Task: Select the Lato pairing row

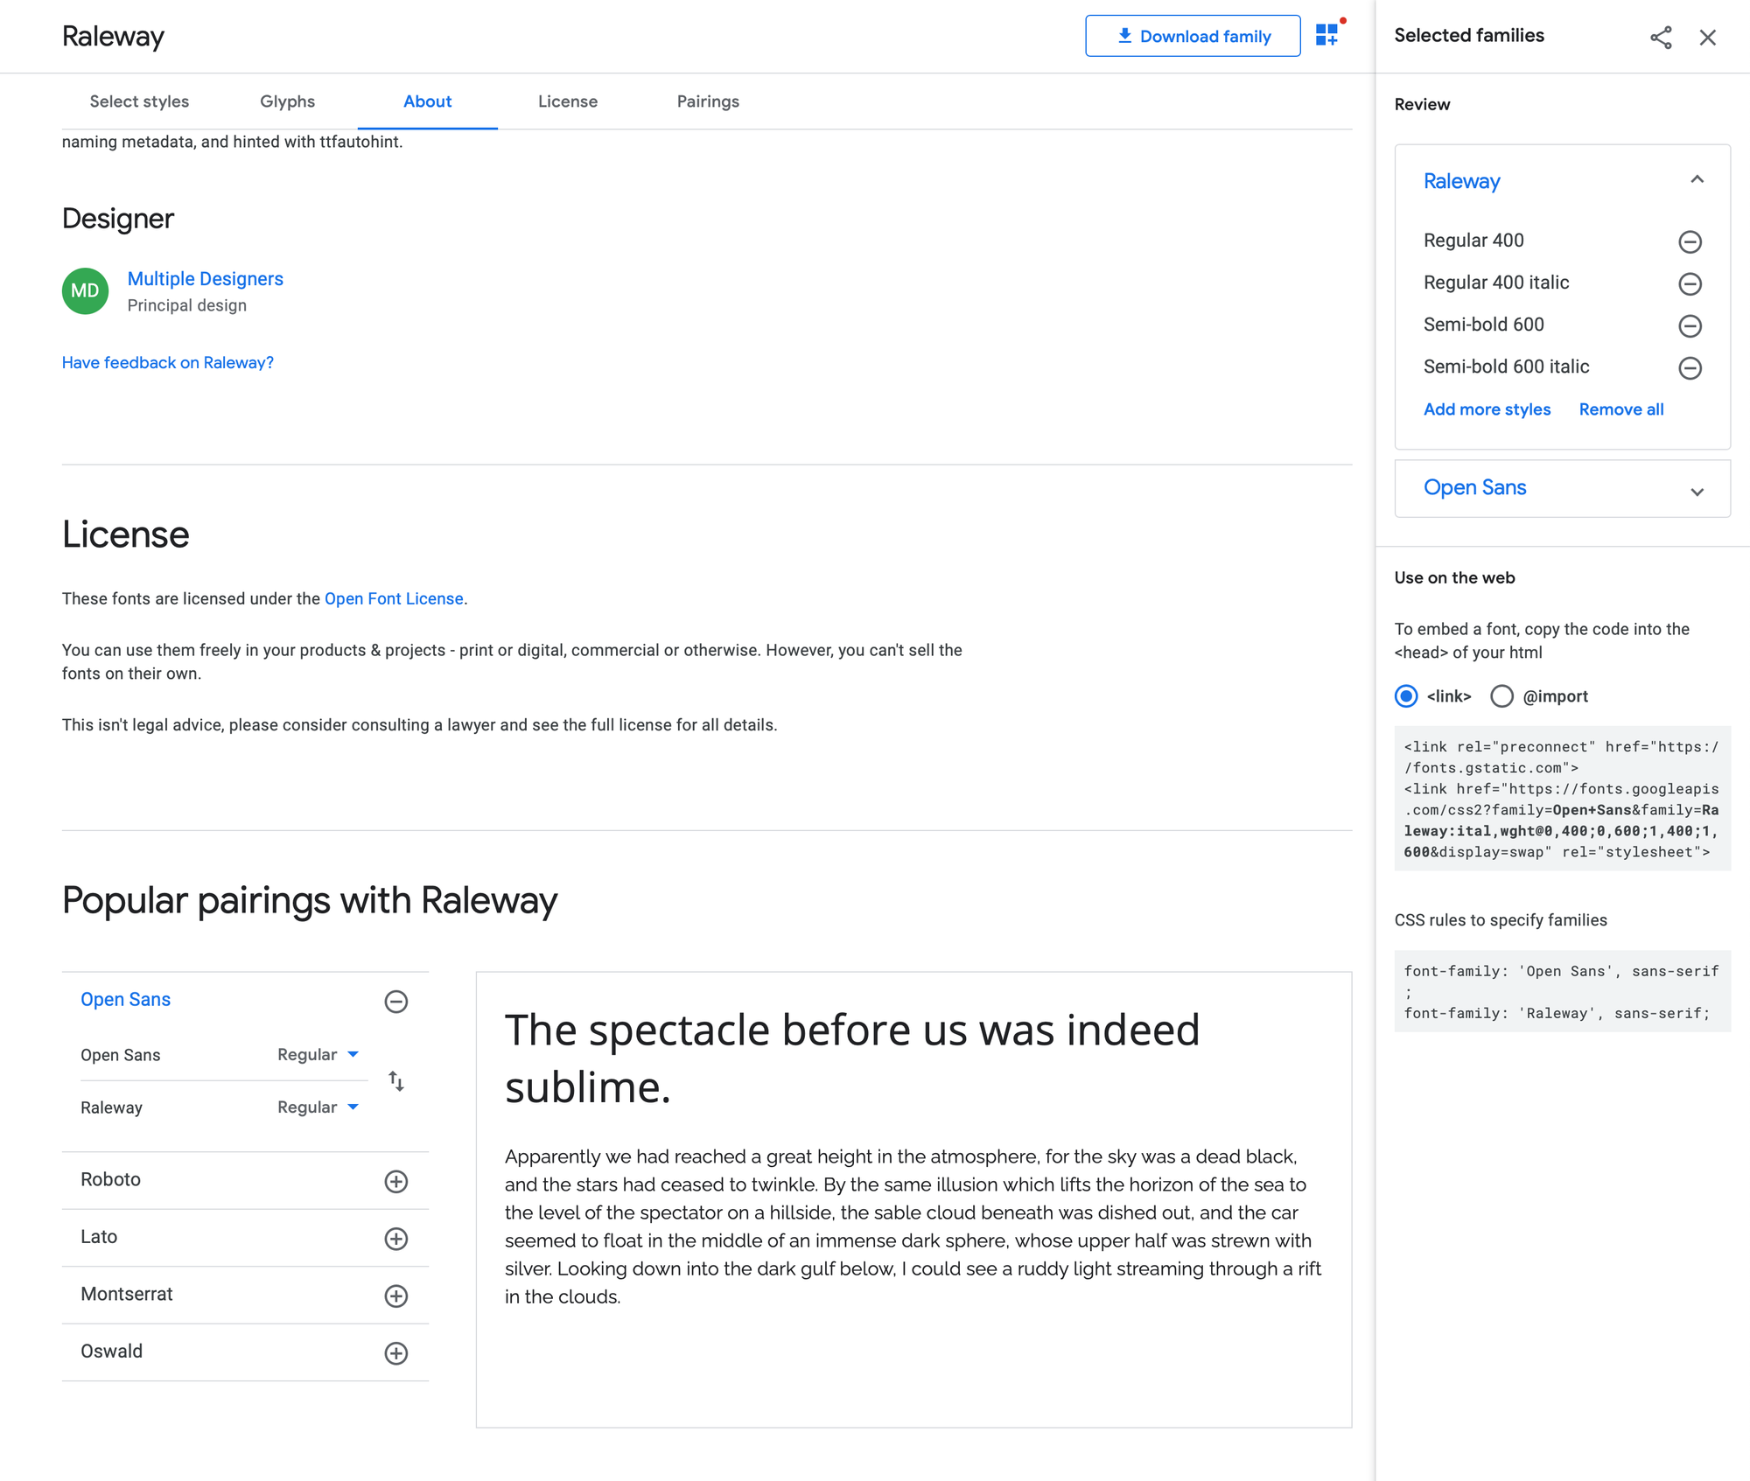Action: (x=245, y=1237)
